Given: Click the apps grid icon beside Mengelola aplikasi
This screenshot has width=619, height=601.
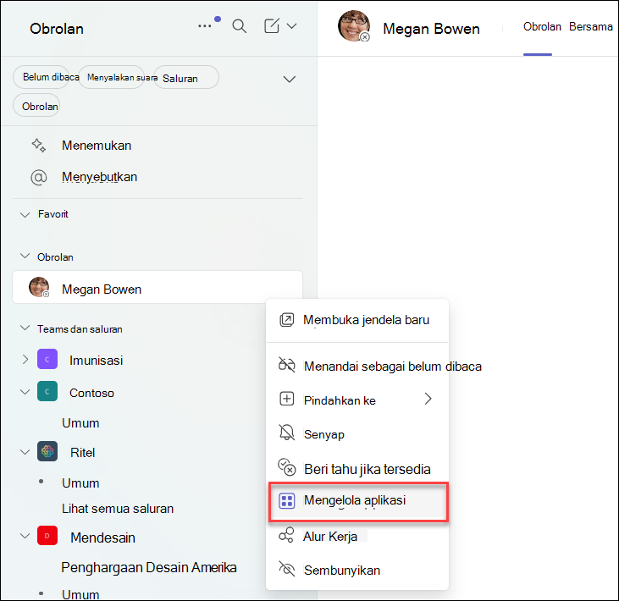Looking at the screenshot, I should pyautogui.click(x=287, y=501).
